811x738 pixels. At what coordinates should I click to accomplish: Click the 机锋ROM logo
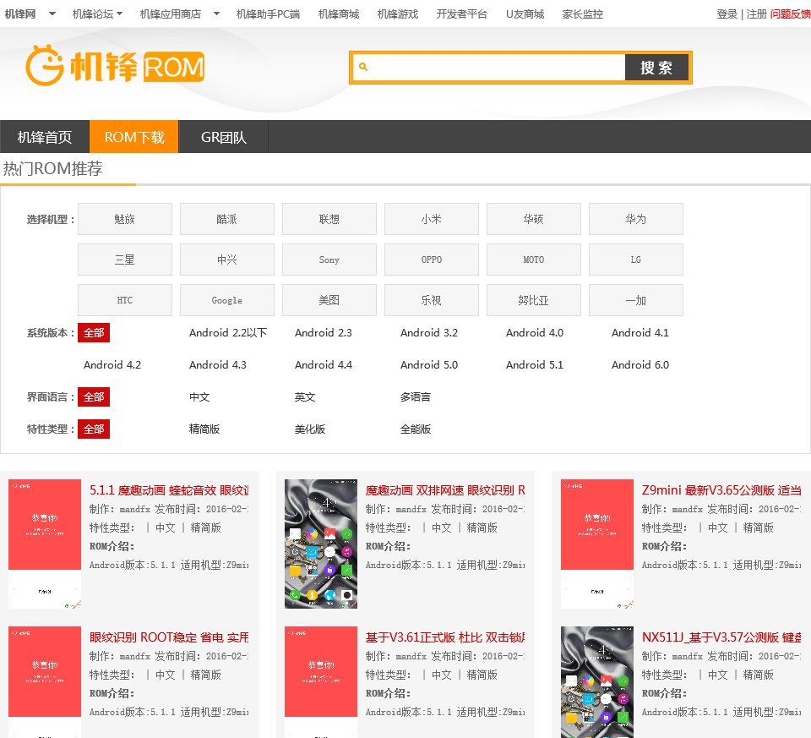(x=115, y=66)
